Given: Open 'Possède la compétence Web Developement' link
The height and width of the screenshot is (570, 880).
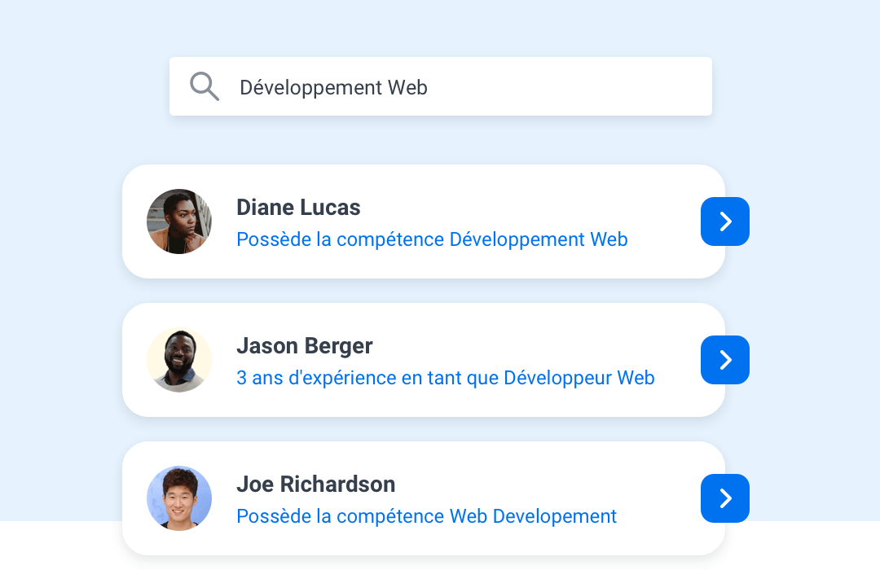Looking at the screenshot, I should click(426, 516).
